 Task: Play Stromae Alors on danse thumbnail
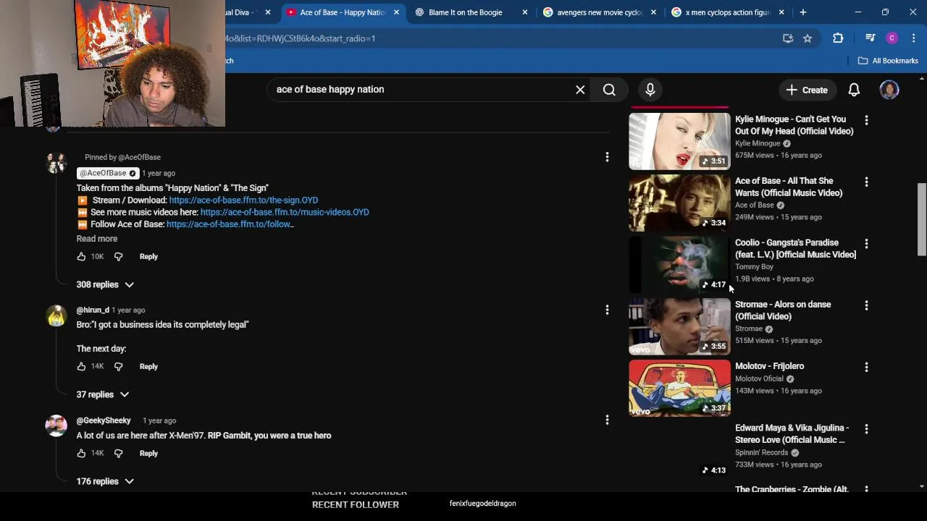click(x=679, y=326)
